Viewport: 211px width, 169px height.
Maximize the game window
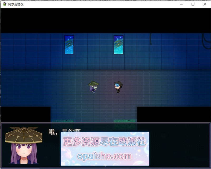(193, 4)
